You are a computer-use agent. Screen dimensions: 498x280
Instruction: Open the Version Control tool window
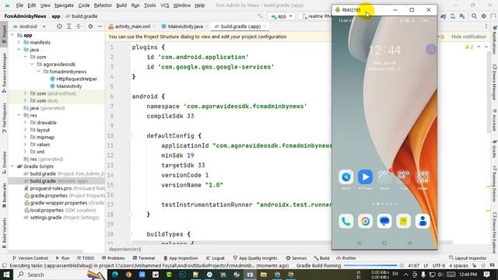pos(30,258)
